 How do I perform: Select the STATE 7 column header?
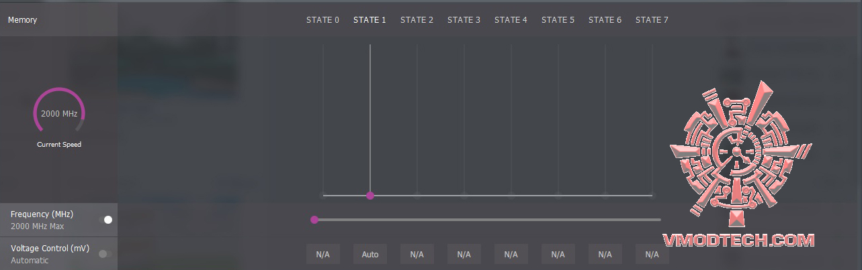(652, 20)
